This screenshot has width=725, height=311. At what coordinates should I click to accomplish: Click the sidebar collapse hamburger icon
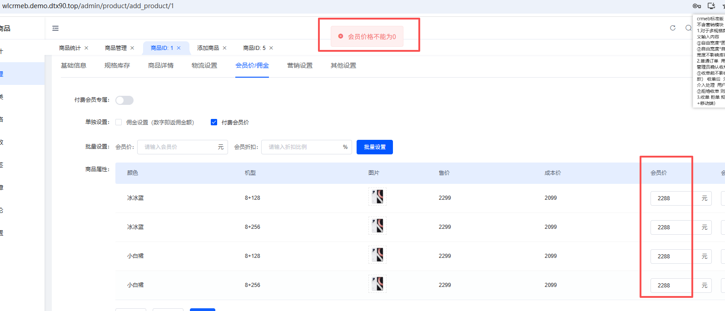pyautogui.click(x=55, y=28)
